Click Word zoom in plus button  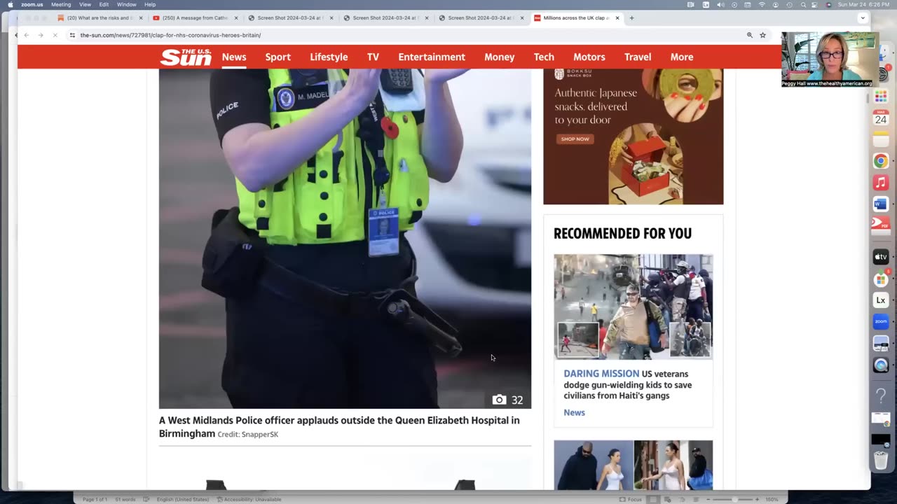pyautogui.click(x=757, y=499)
